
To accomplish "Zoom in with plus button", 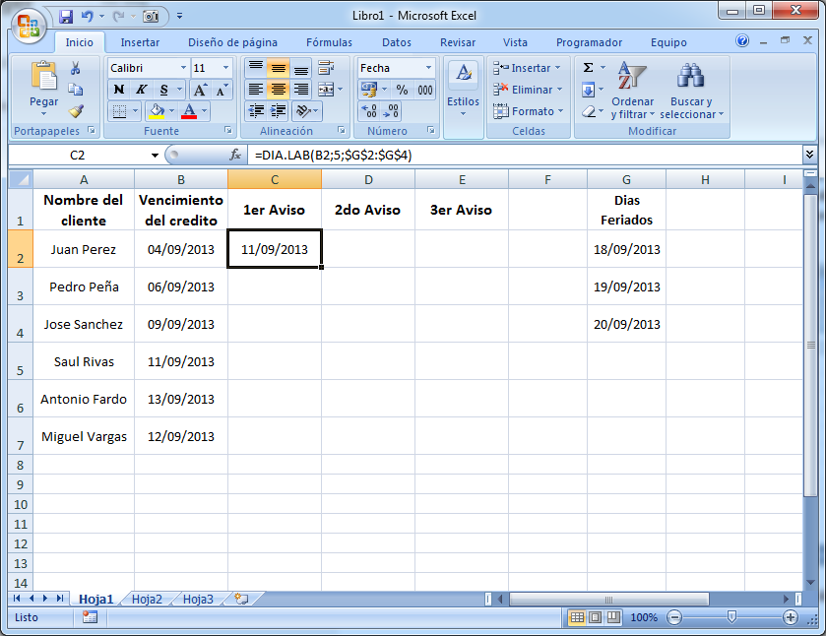I will [791, 617].
